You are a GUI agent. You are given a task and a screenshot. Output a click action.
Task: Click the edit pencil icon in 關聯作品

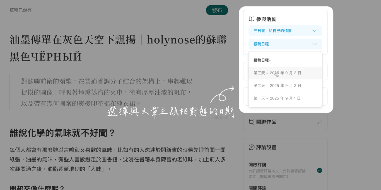(x=320, y=122)
